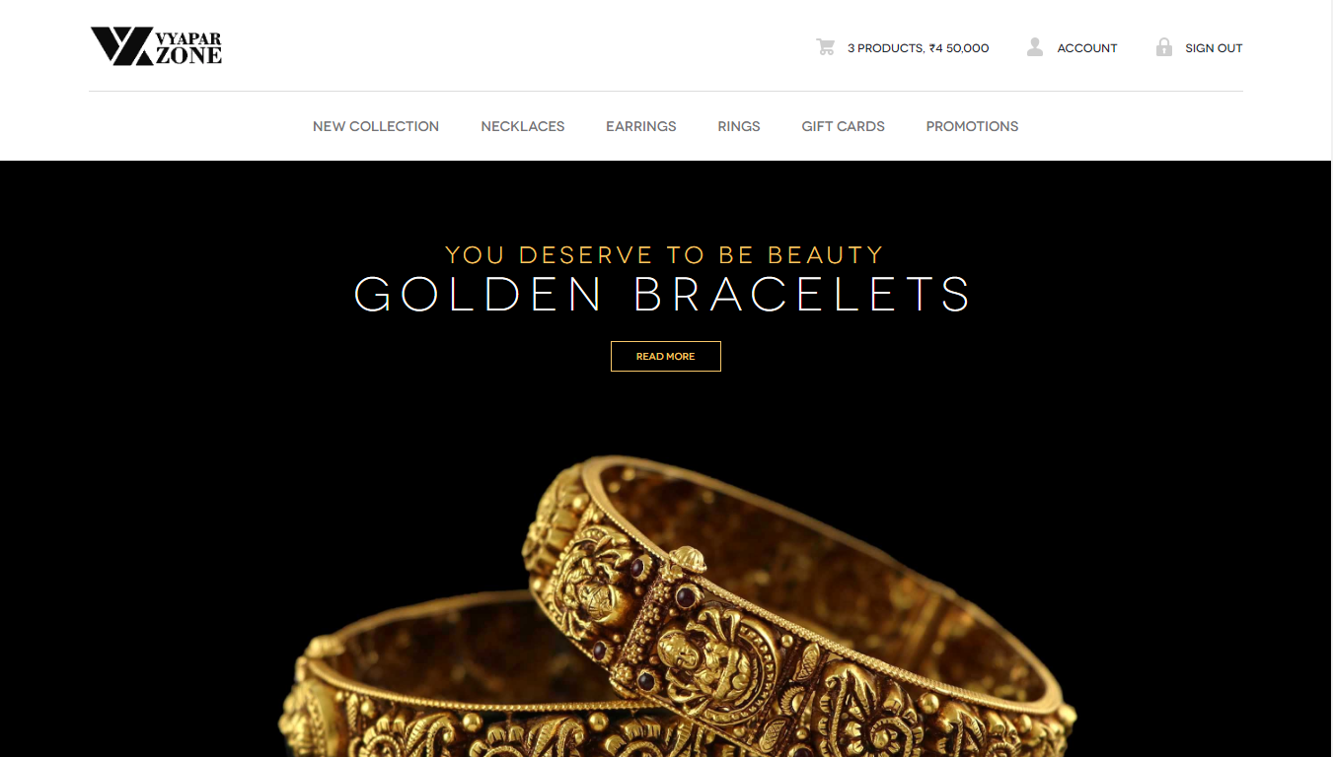
Task: Click the sign out lock icon
Action: pos(1164,47)
